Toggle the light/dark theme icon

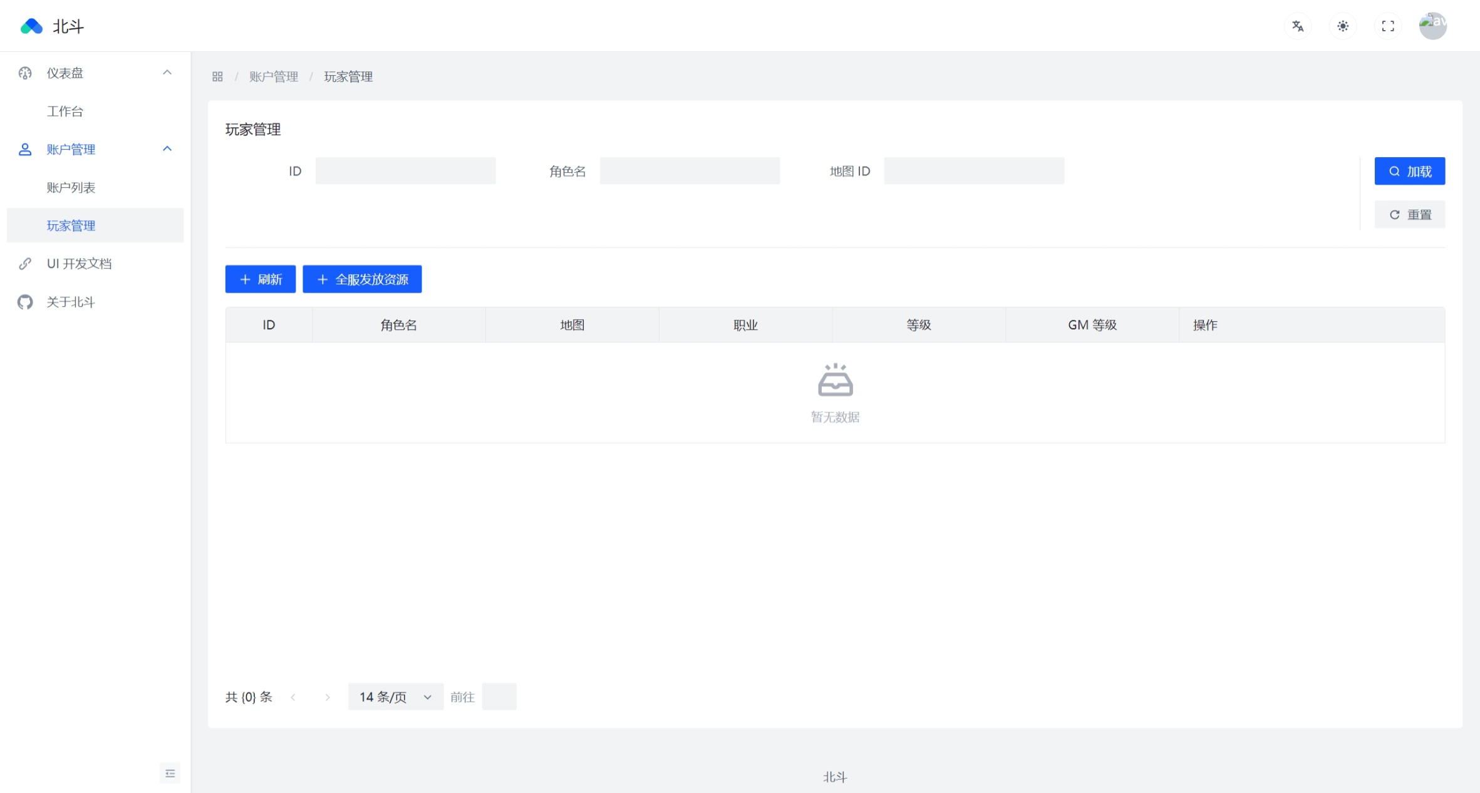pyautogui.click(x=1343, y=26)
